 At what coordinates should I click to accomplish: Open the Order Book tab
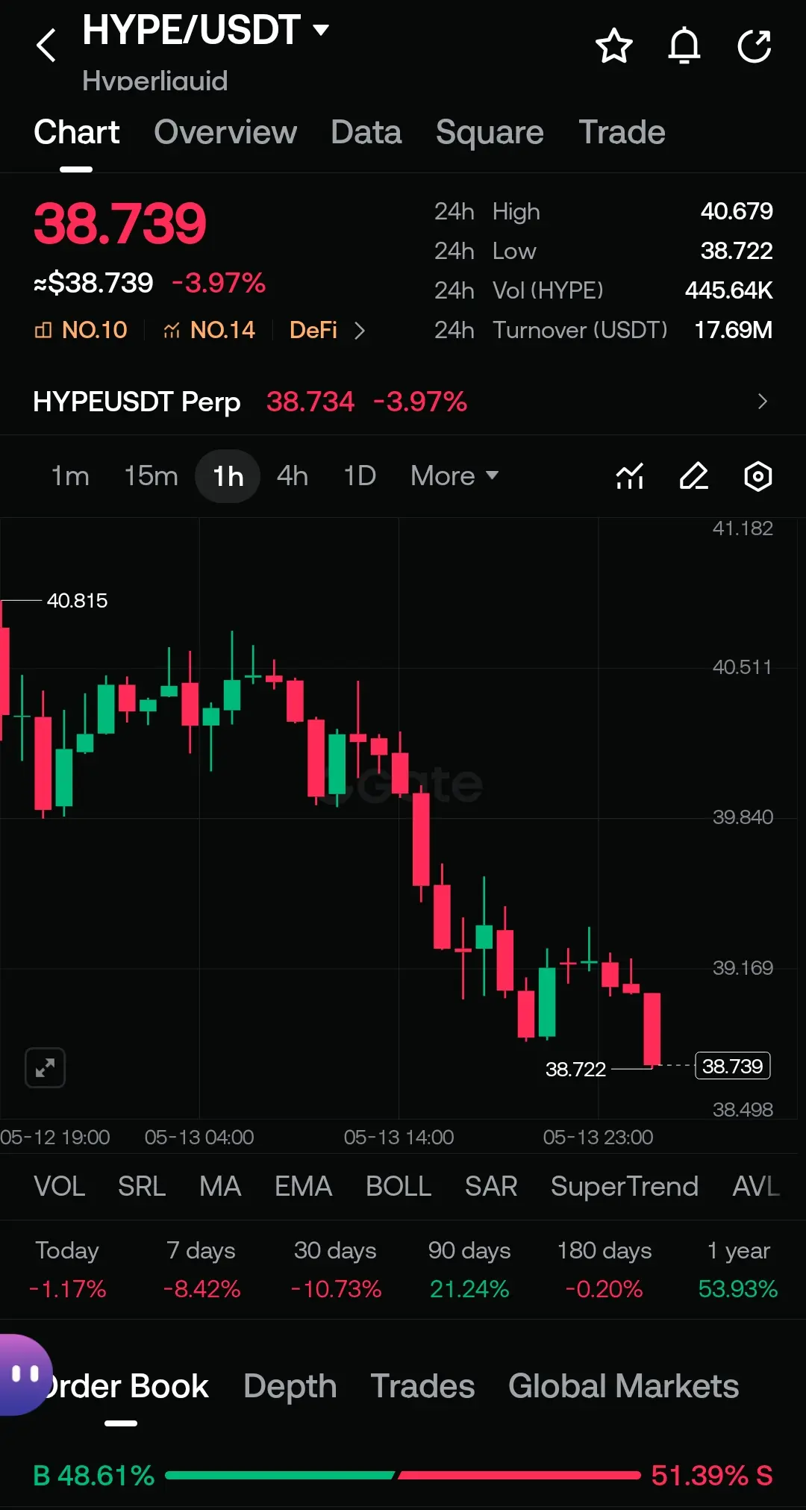pyautogui.click(x=127, y=1386)
